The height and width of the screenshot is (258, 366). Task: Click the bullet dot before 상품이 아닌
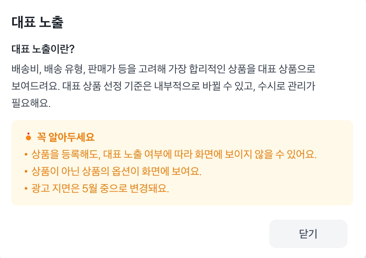(x=26, y=172)
